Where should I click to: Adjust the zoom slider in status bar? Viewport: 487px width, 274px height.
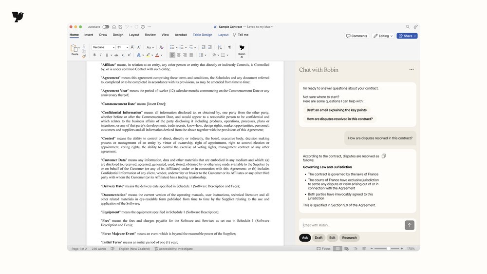[388, 249]
